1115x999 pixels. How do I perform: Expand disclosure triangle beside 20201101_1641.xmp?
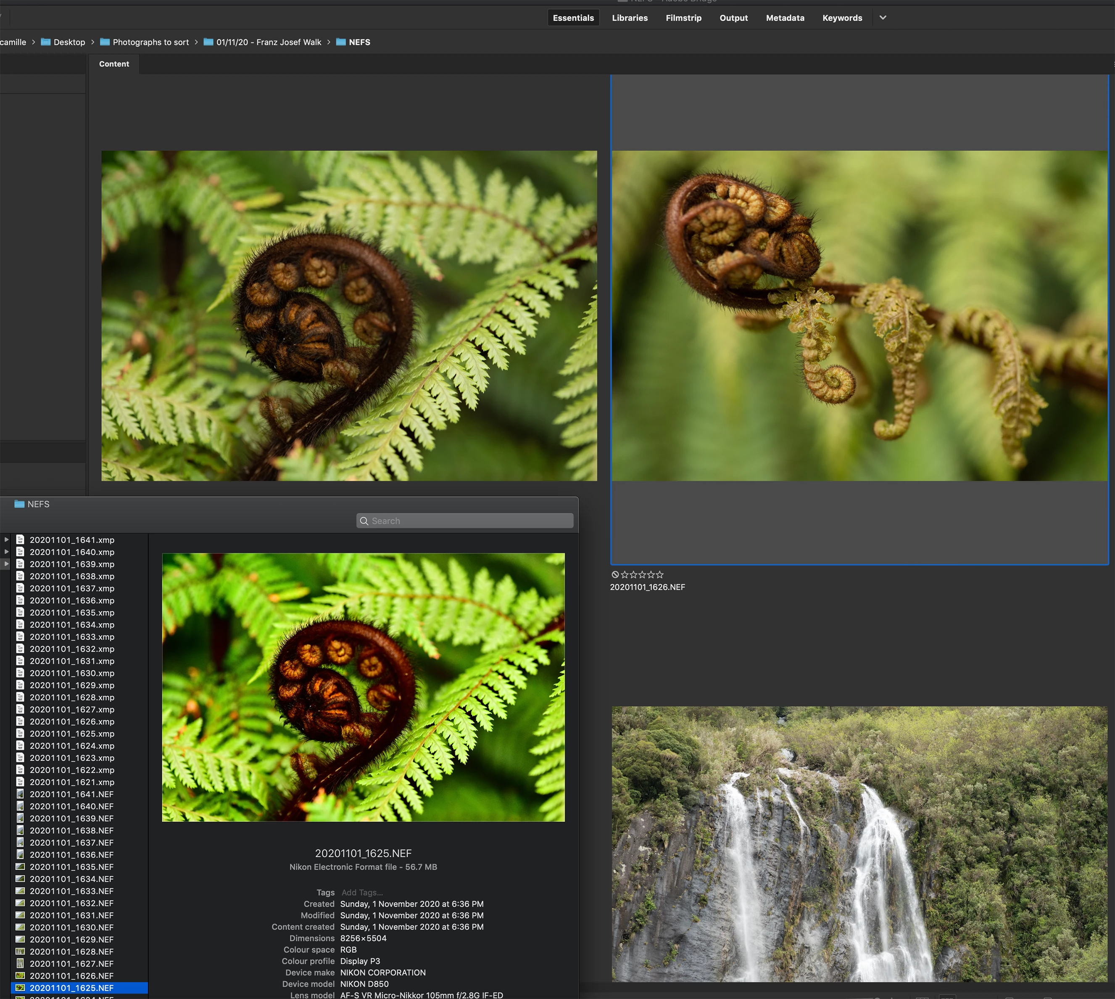pyautogui.click(x=7, y=539)
